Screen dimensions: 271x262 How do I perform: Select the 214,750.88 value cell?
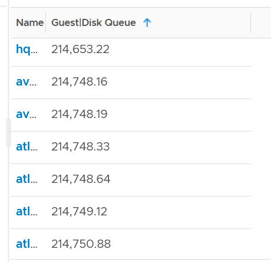point(81,244)
